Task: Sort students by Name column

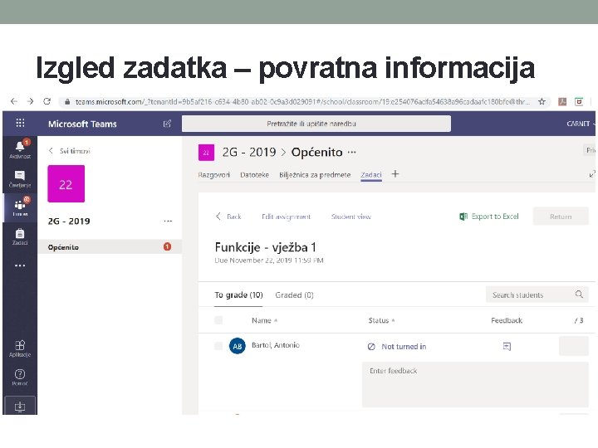Action: click(264, 320)
